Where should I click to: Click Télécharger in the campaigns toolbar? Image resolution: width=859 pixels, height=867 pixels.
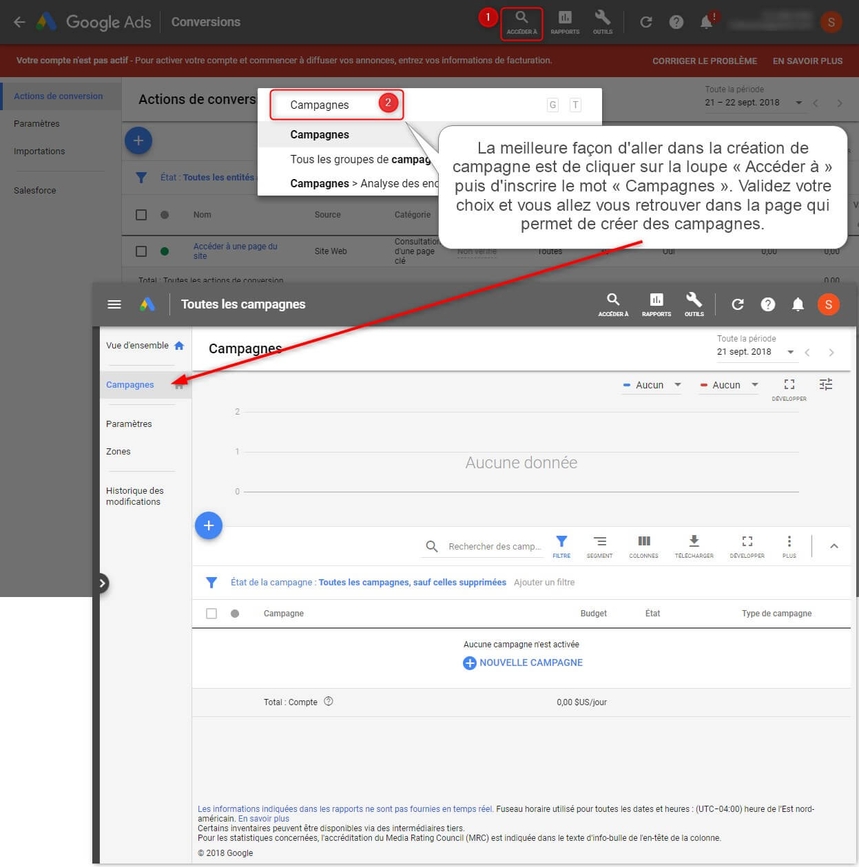694,546
